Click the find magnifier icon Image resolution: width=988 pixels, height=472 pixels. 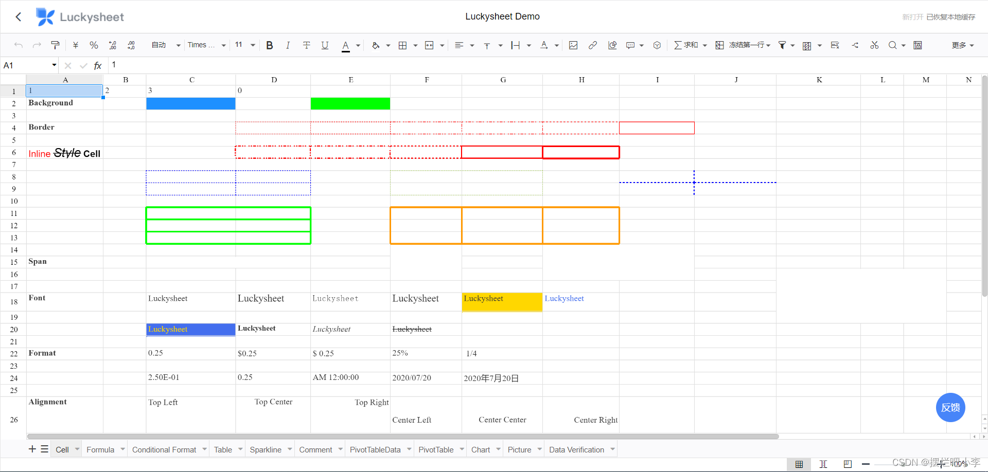[x=893, y=45]
